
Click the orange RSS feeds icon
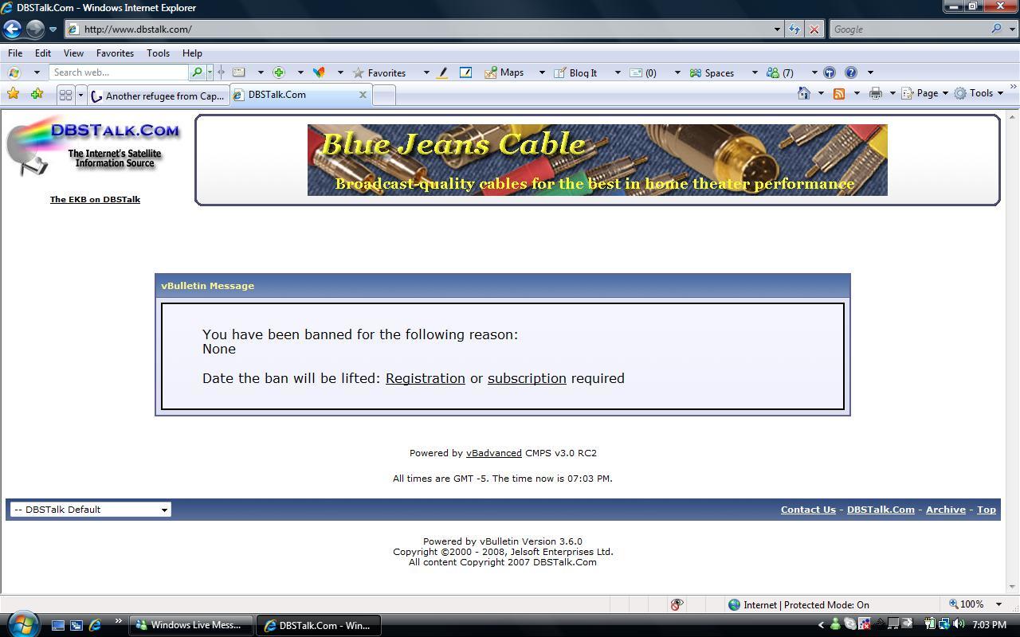click(839, 93)
